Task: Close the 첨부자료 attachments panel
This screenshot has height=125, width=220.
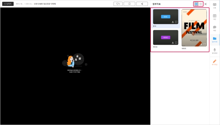Action: (206, 4)
